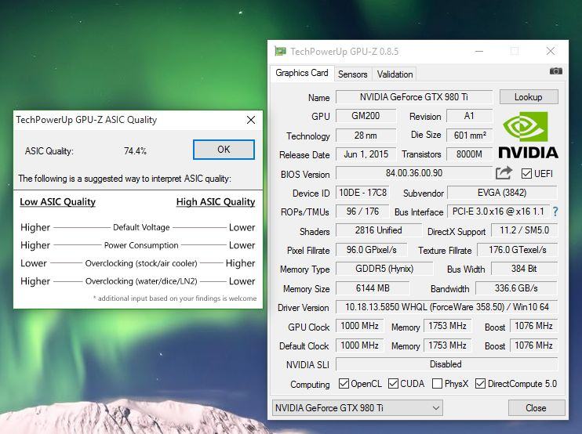Click the Default Clock field 1000 MHz
Screen dimensions: 582x434
pyautogui.click(x=360, y=345)
